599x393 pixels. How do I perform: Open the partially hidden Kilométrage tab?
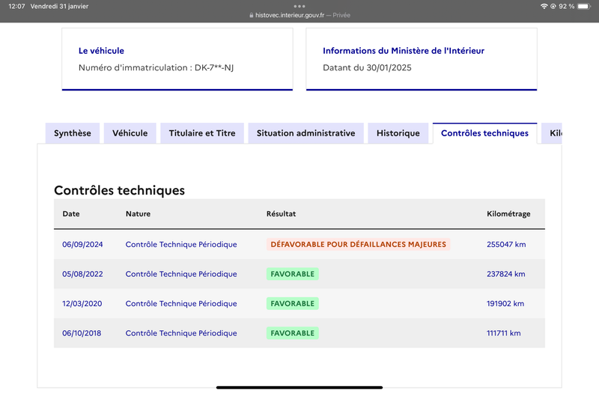(552, 133)
